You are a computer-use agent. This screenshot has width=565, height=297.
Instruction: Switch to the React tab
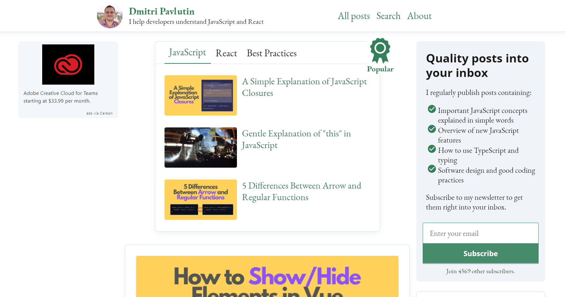tap(226, 53)
